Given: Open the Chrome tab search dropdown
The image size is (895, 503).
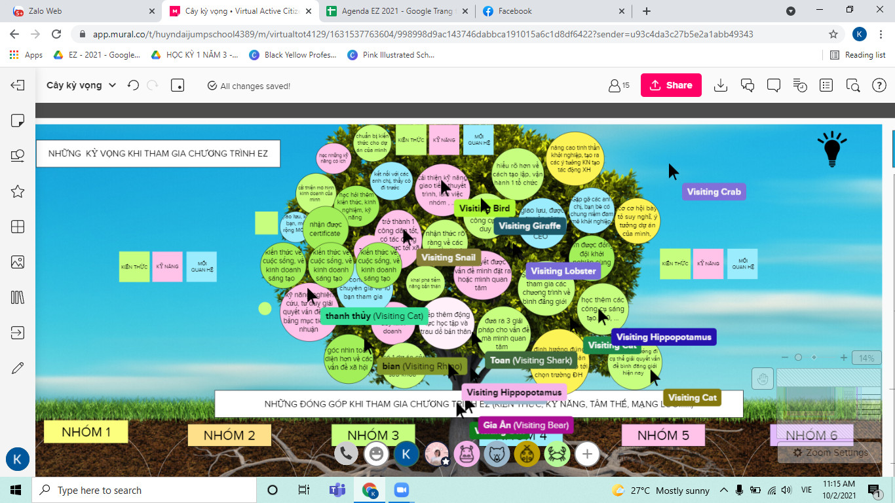Looking at the screenshot, I should tap(791, 11).
